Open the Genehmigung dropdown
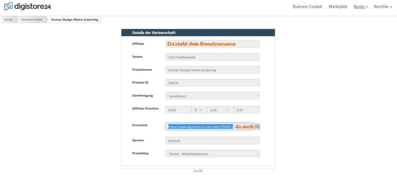Image resolution: width=397 pixels, height=176 pixels. click(212, 96)
